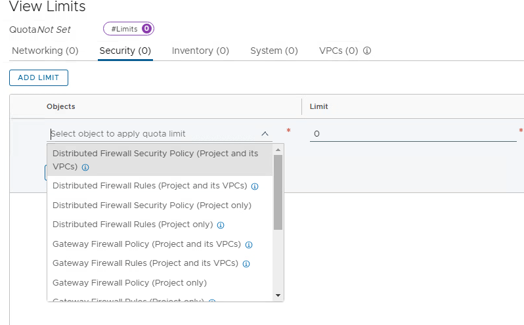Select Distributed Firewall Security Policy (Project only) option
Viewport: 524px width, 325px height.
[x=152, y=206]
